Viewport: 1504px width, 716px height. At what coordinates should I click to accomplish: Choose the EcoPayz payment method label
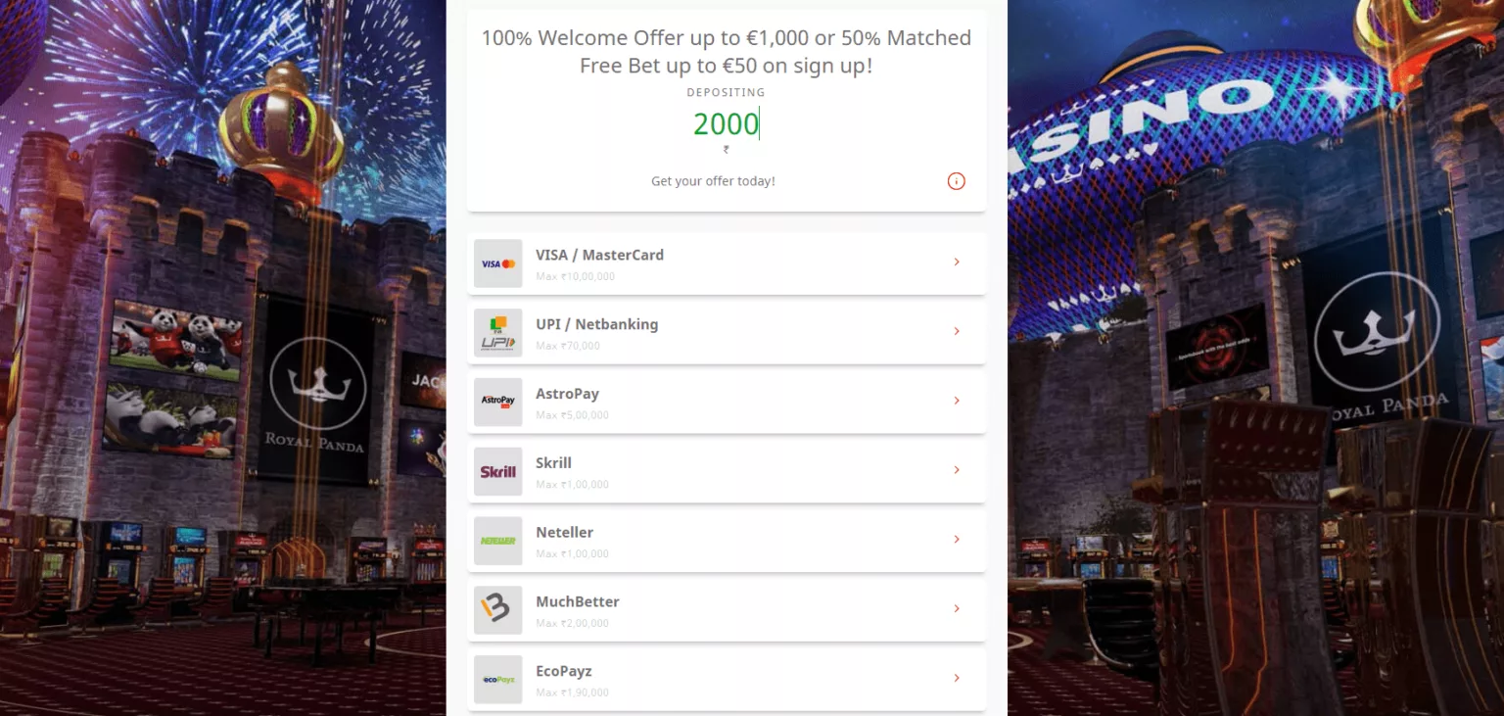[563, 671]
